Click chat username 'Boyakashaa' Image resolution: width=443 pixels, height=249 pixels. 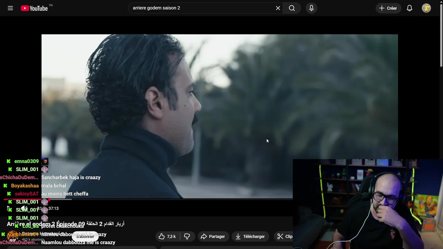25,186
